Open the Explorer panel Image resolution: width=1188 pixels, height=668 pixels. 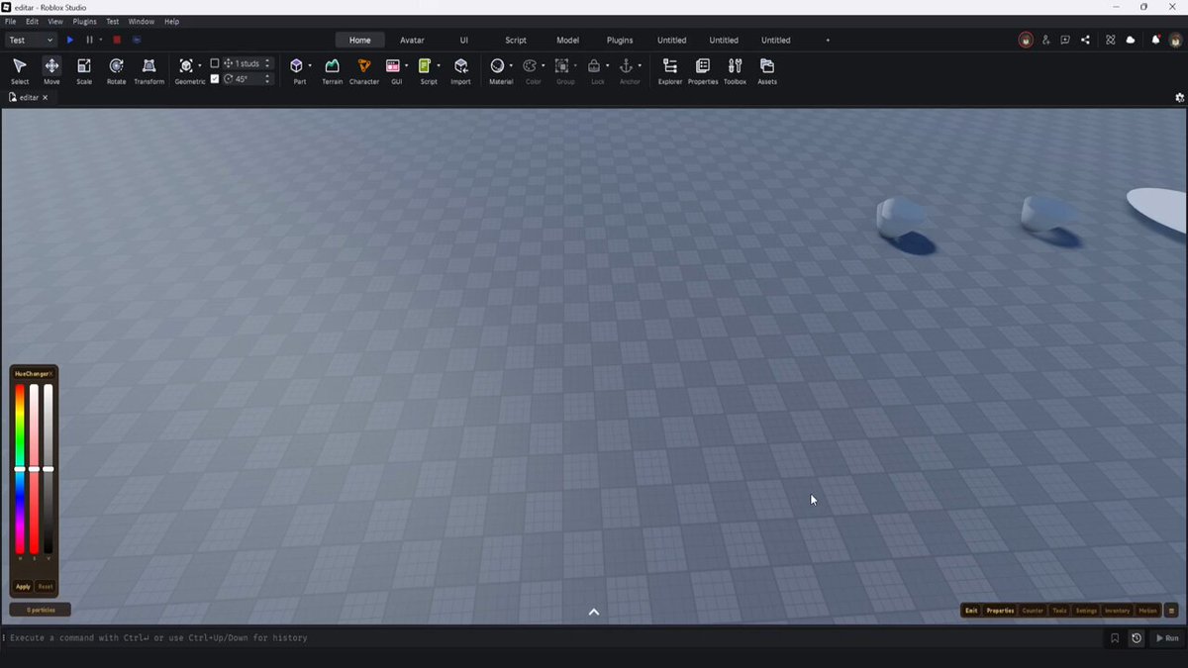(x=670, y=70)
